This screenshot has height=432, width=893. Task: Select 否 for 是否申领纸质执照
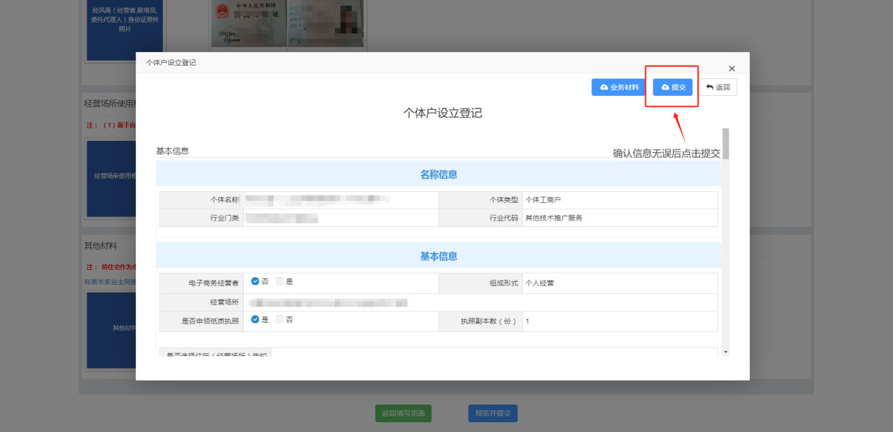tap(280, 319)
